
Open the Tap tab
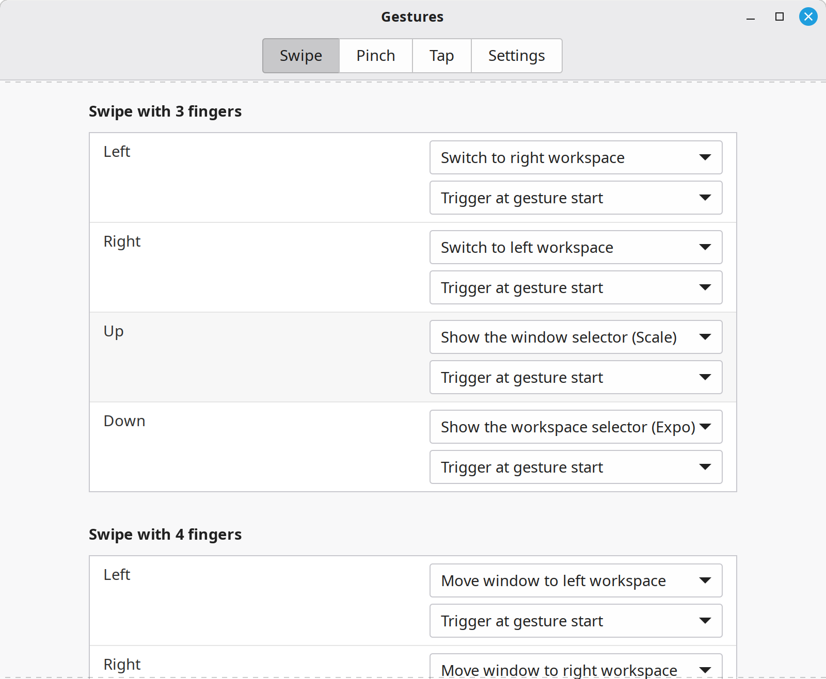[x=442, y=56]
